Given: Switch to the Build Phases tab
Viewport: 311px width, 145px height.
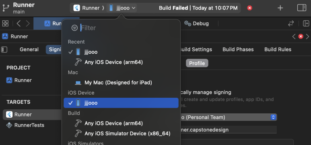Looking at the screenshot, I should pyautogui.click(x=238, y=49).
